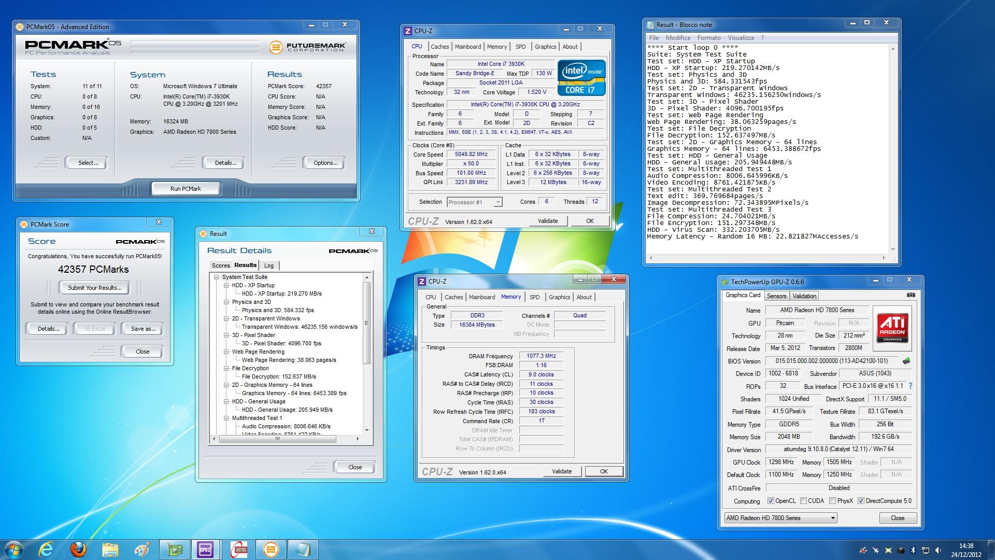
Task: Click the red fan tray icon
Action: click(x=863, y=550)
